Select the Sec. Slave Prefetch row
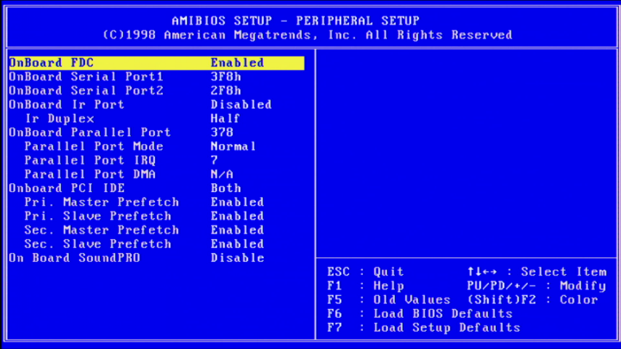The image size is (621, 349). pyautogui.click(x=97, y=244)
